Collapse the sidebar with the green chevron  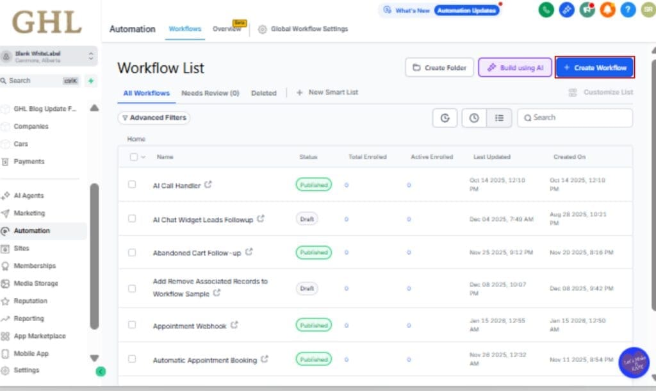pos(101,371)
